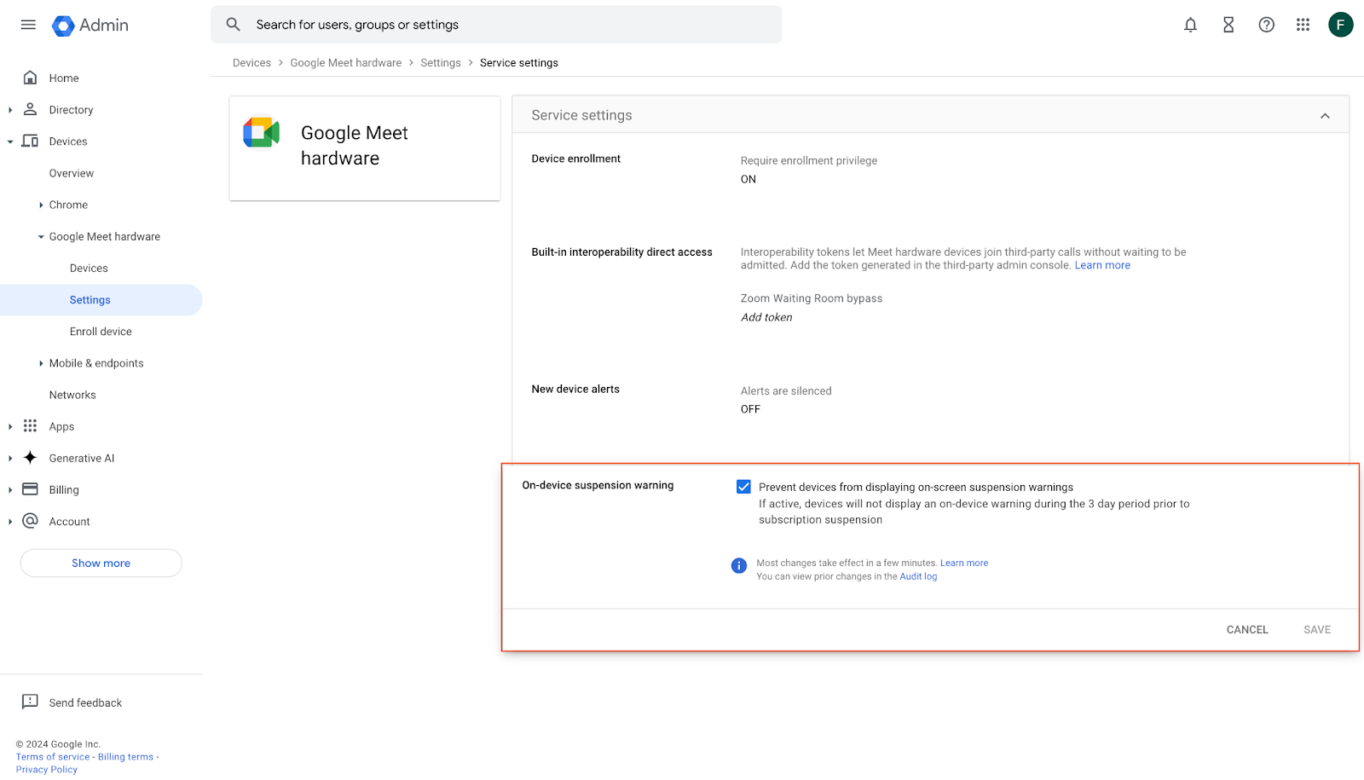Open Learn more link about interoperability tokens
1364x780 pixels.
(1102, 265)
